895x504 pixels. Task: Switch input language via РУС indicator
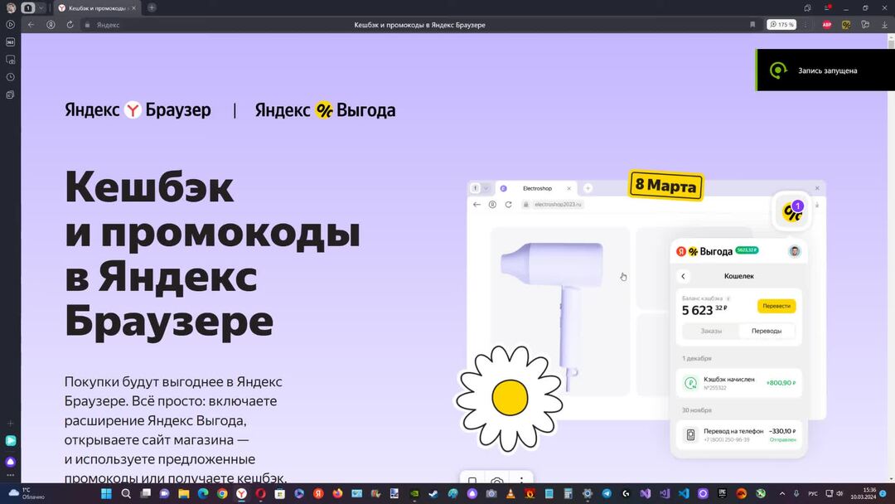(813, 494)
